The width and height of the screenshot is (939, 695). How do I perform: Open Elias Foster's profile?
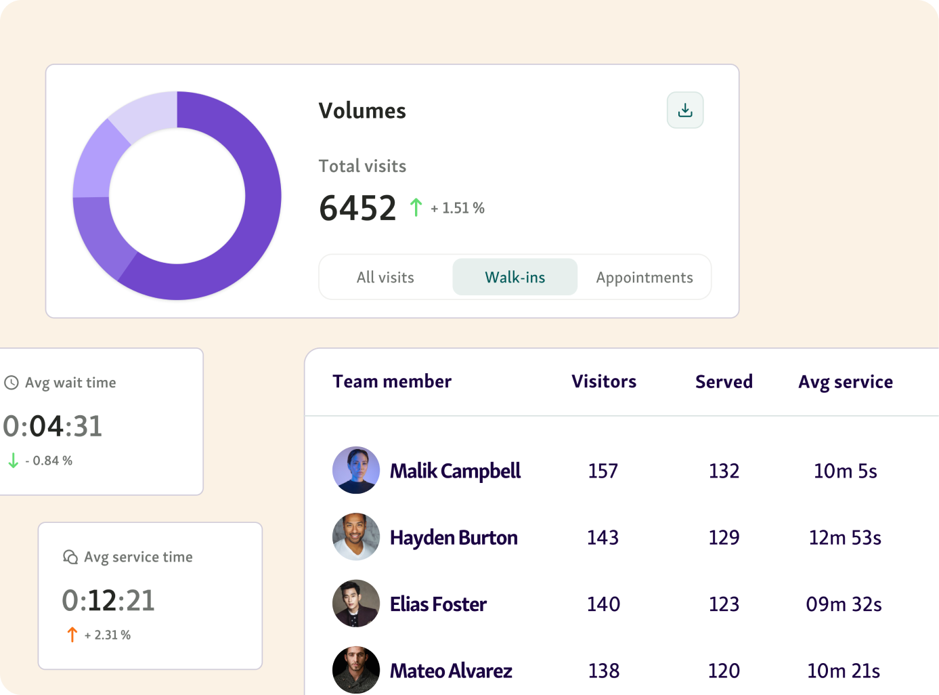[x=437, y=604]
